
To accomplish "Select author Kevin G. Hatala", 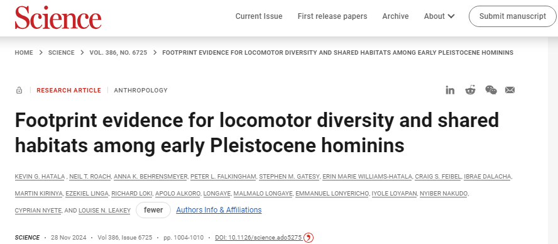I will tap(40, 177).
